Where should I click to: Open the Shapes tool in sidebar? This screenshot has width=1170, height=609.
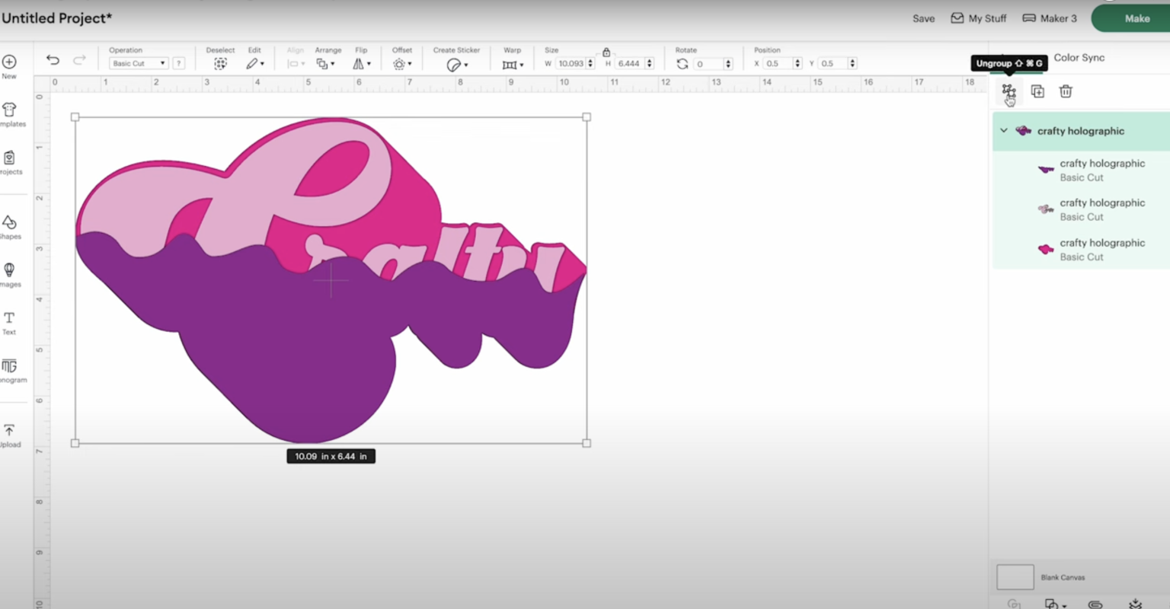point(9,226)
